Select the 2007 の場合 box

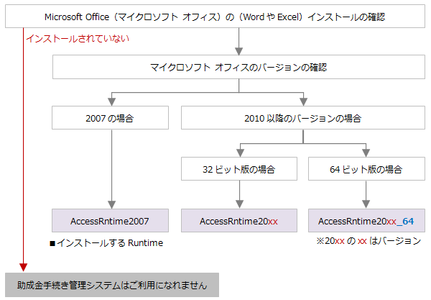[x=110, y=118]
